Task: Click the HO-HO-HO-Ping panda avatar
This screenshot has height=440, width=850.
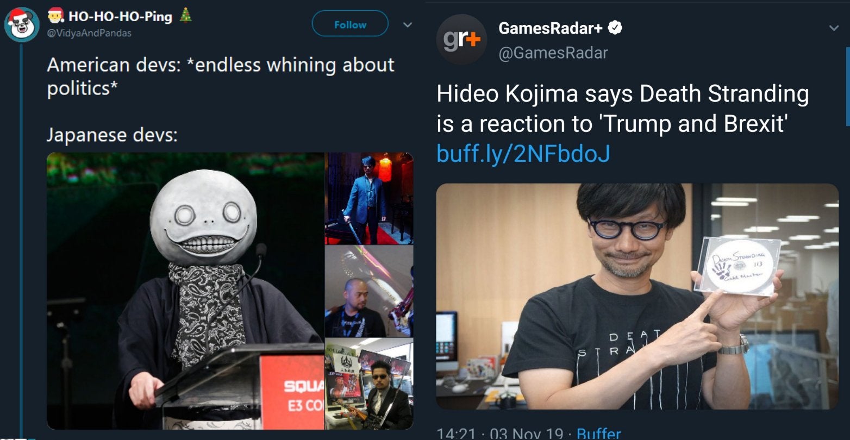Action: 22,24
